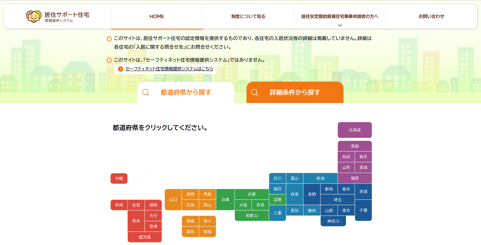Click the magnifier icon on 都道府県から探す tab
Viewport: 481px width, 245px height.
[x=146, y=92]
